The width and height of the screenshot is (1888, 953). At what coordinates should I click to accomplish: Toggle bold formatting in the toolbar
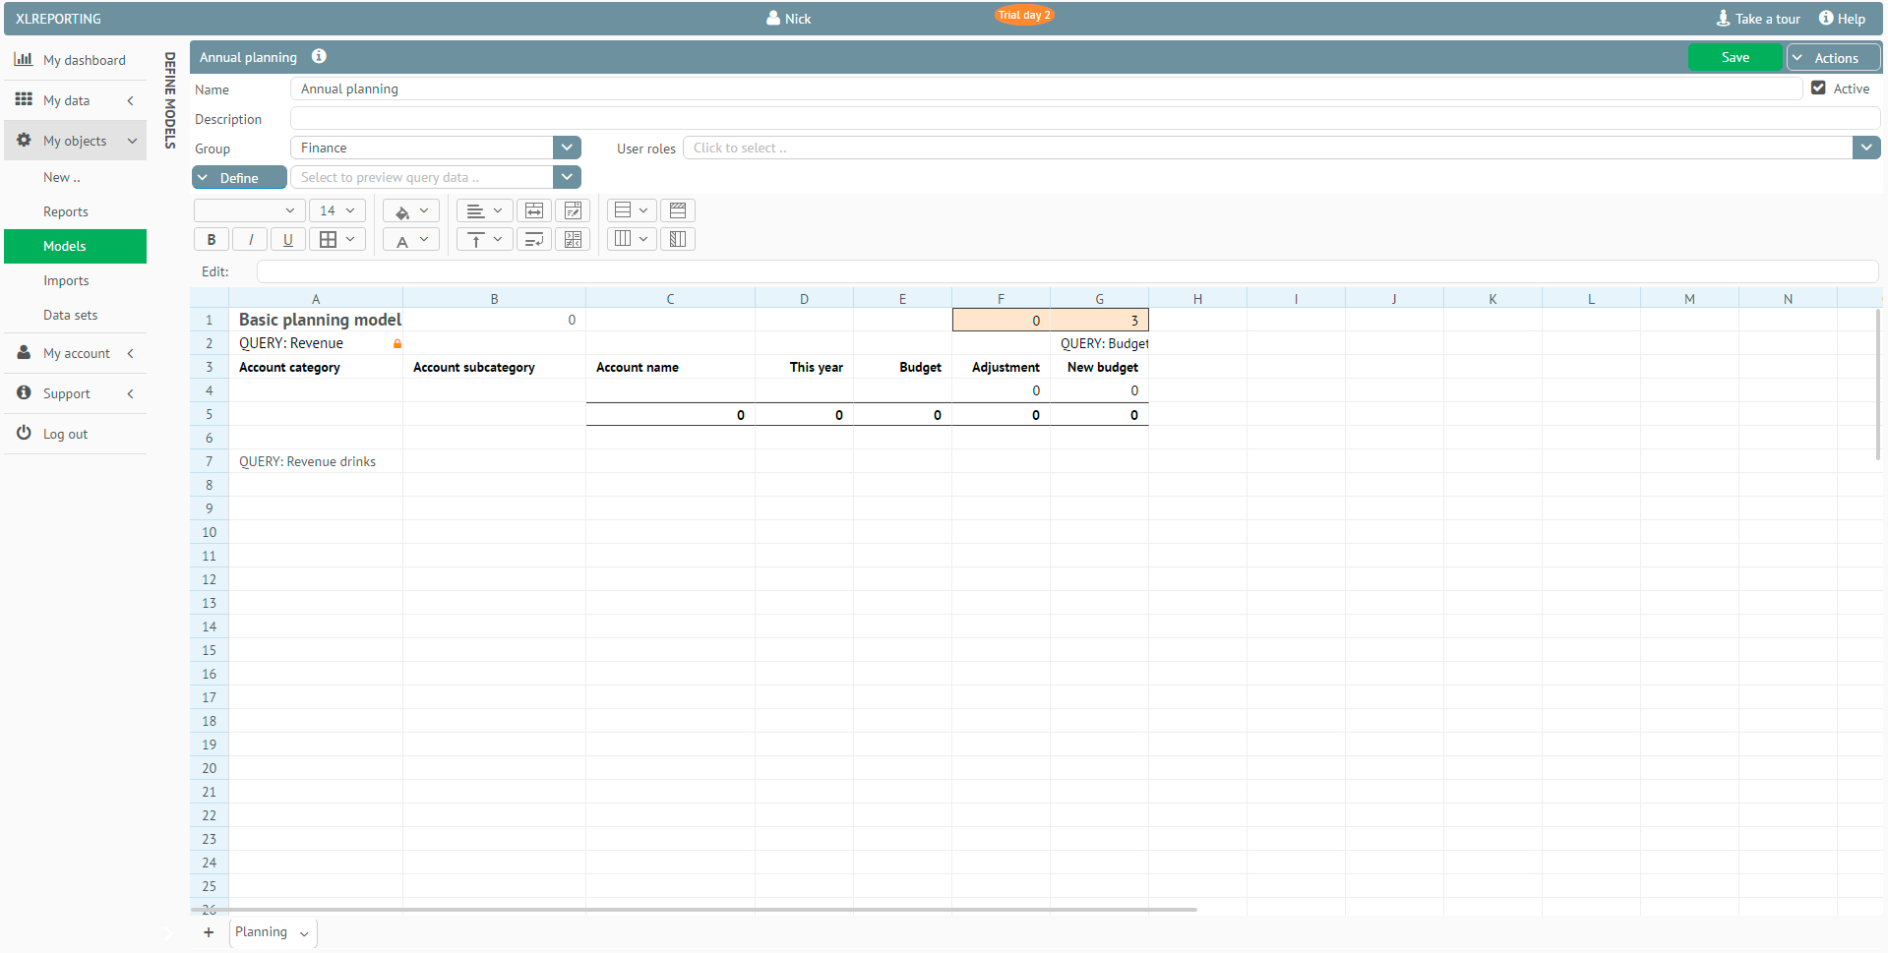[211, 239]
